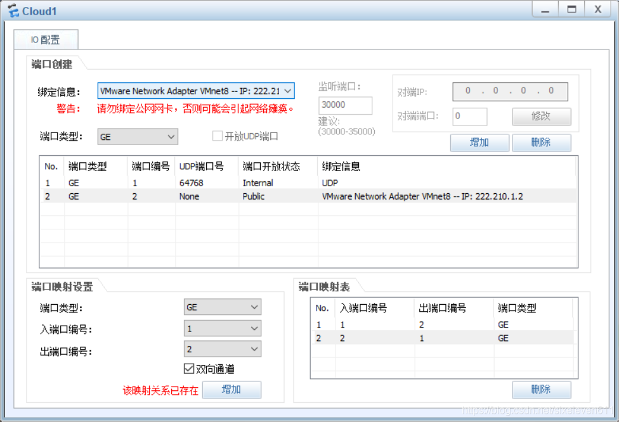Click 删除 button in 端口创建 section
Image resolution: width=619 pixels, height=422 pixels.
[541, 143]
